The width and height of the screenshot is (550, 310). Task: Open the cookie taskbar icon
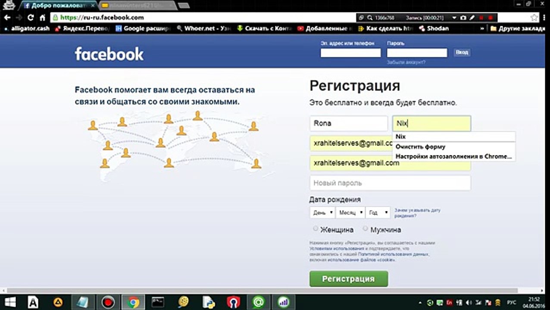pos(184,302)
